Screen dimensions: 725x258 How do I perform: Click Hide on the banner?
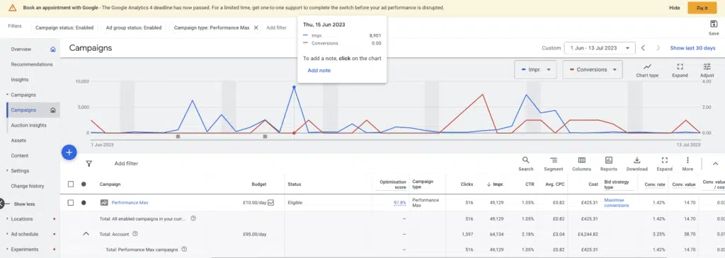coord(675,8)
